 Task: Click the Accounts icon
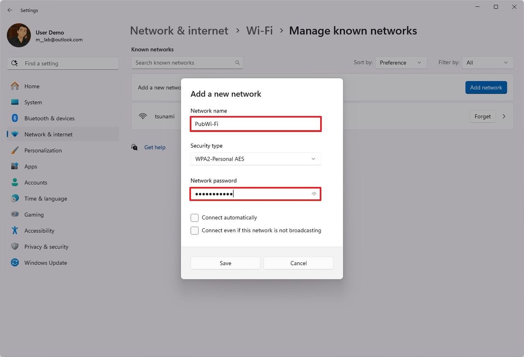point(16,182)
